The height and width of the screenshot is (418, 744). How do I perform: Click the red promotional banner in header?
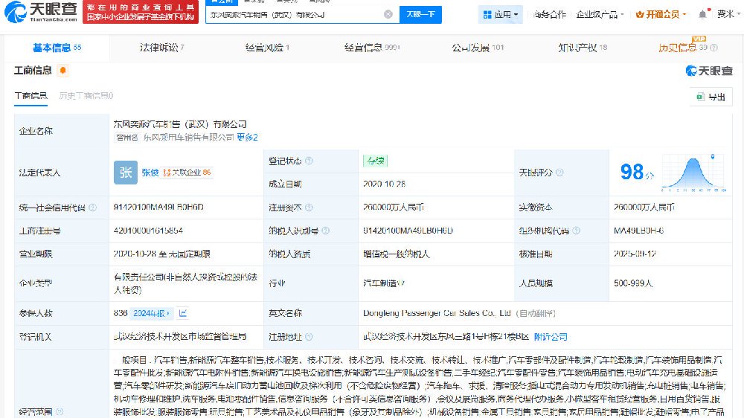point(141,12)
